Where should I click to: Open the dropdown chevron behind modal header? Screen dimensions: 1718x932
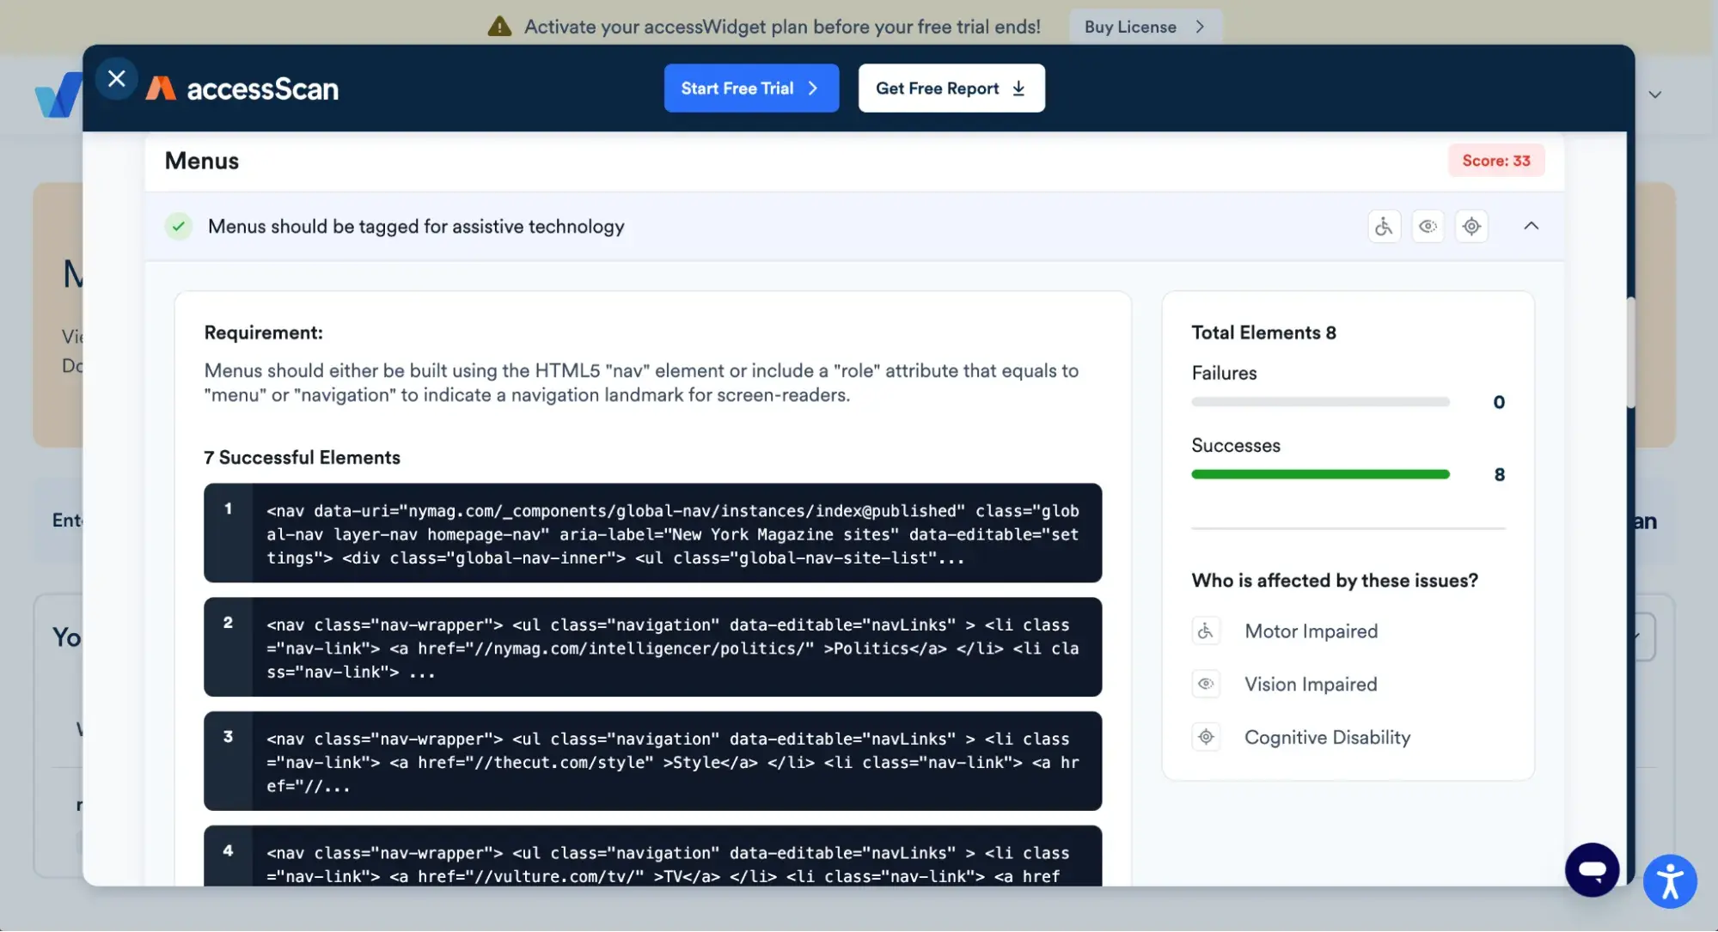point(1654,94)
